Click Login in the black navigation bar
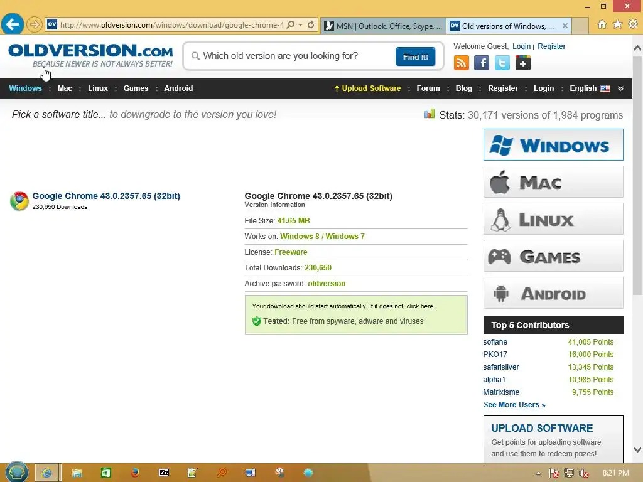The width and height of the screenshot is (643, 482). [544, 88]
